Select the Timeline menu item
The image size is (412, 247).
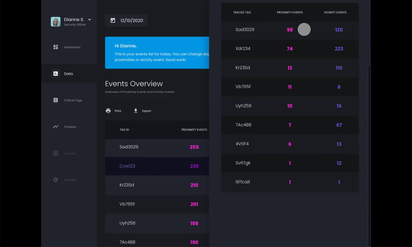click(70, 127)
